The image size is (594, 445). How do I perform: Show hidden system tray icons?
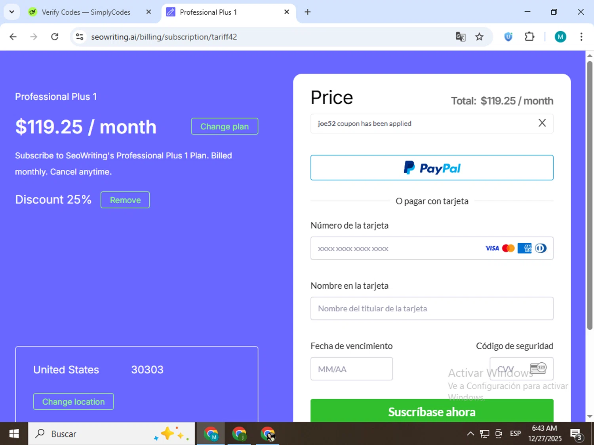[x=470, y=434]
